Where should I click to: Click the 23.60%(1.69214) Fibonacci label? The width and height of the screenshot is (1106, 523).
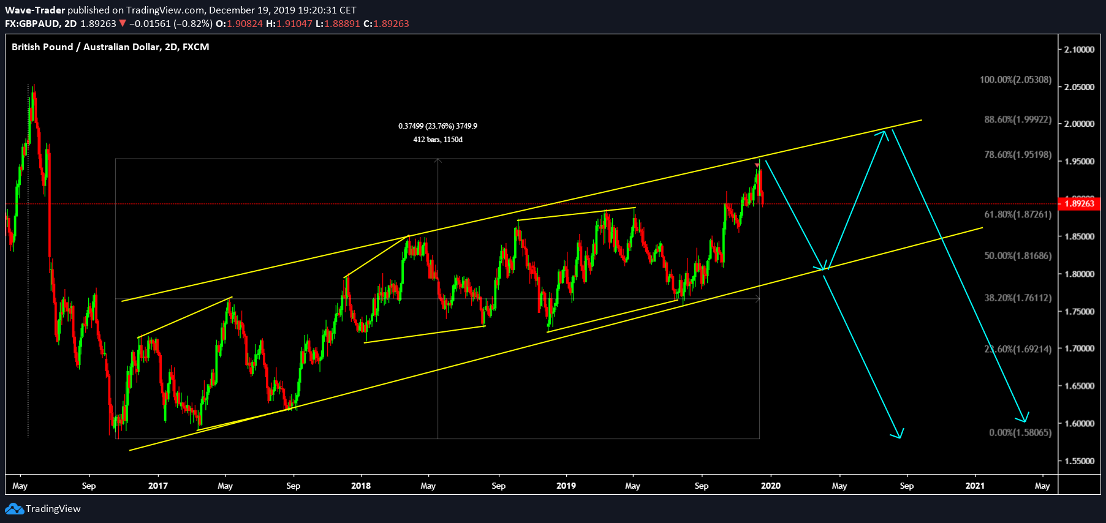click(x=1018, y=350)
